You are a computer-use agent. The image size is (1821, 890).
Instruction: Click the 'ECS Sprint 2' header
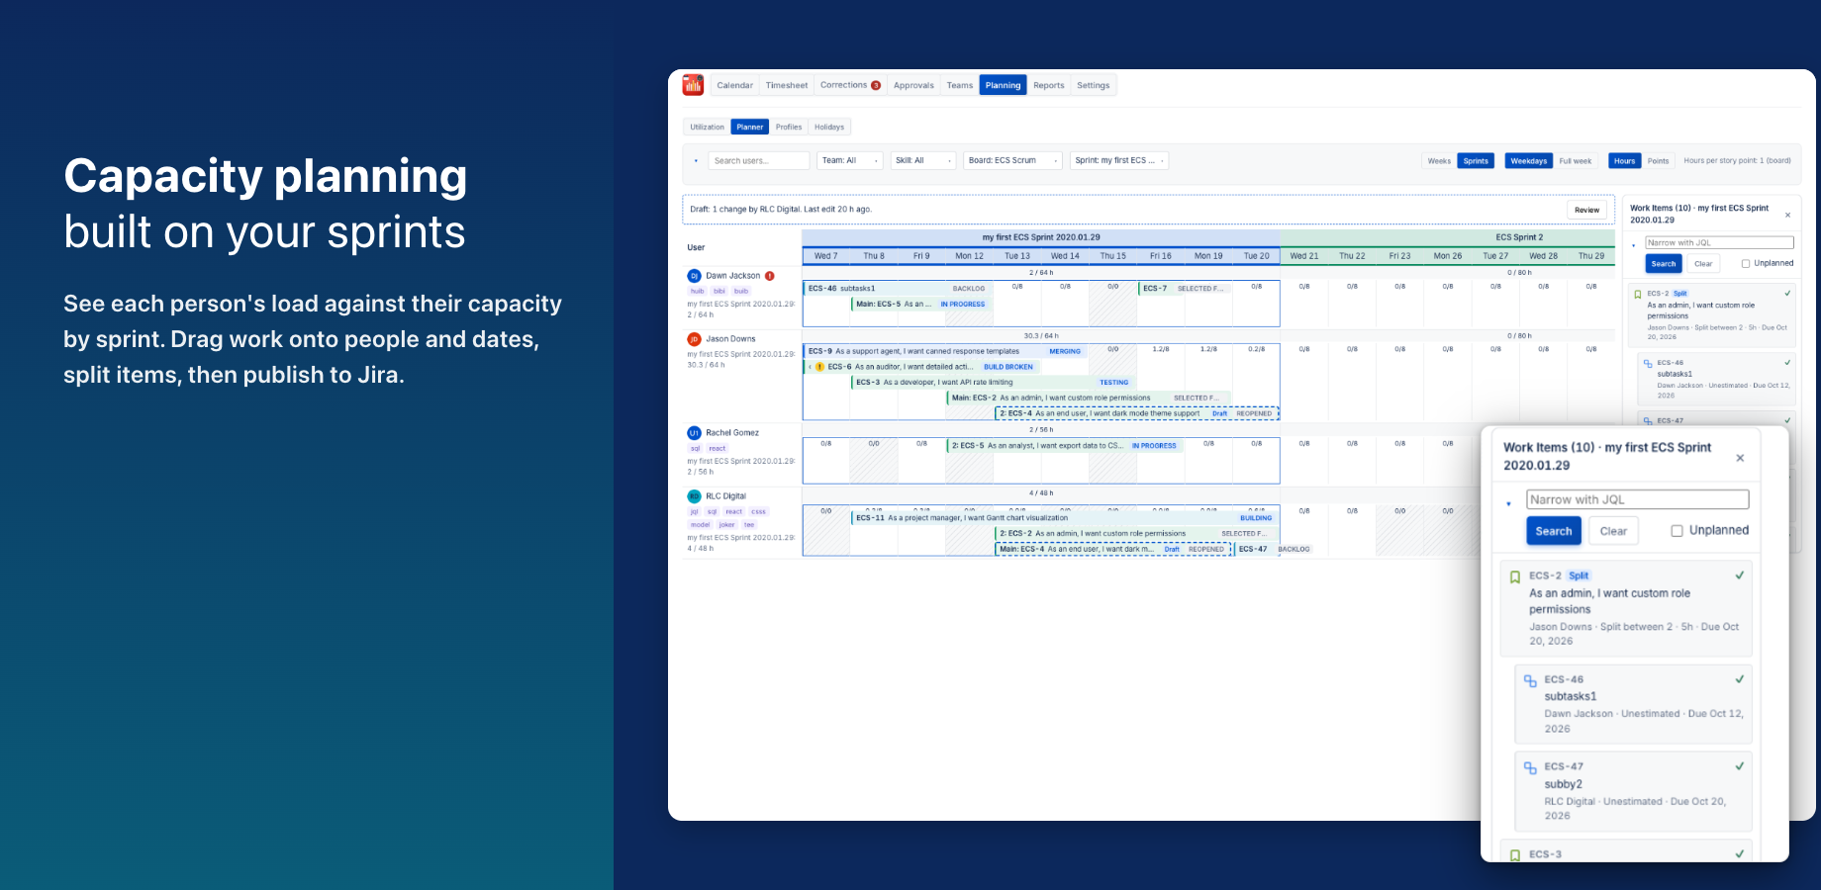pyautogui.click(x=1519, y=237)
